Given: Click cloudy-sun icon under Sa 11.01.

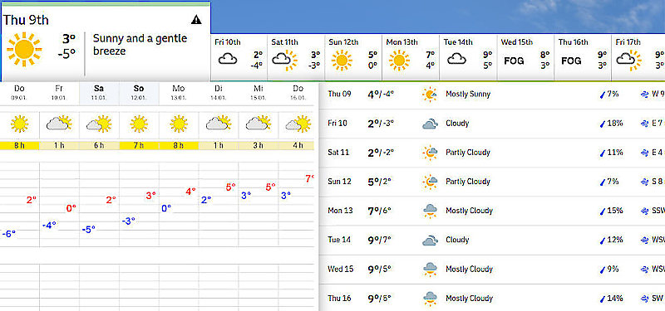Looking at the screenshot, I should coord(99,124).
